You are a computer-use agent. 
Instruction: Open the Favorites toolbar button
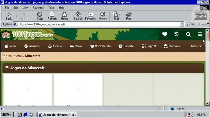91,16
